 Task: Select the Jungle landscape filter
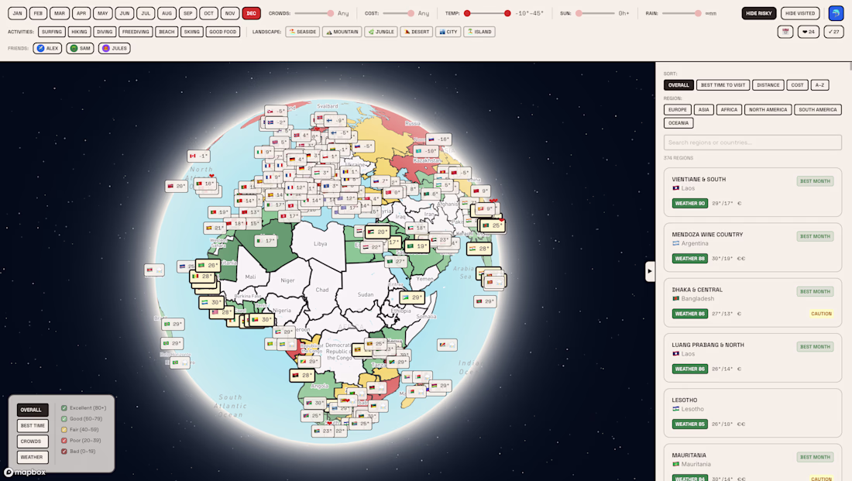coord(381,32)
